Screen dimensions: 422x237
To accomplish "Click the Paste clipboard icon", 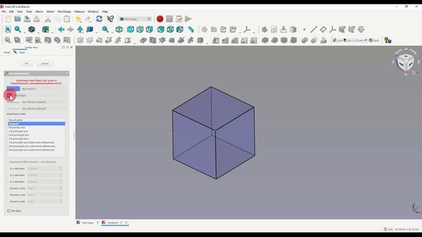I will tap(67, 19).
